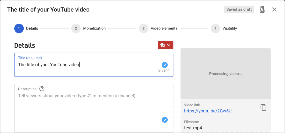285x133 pixels.
Task: Select the Video elements step label
Action: (164, 28)
